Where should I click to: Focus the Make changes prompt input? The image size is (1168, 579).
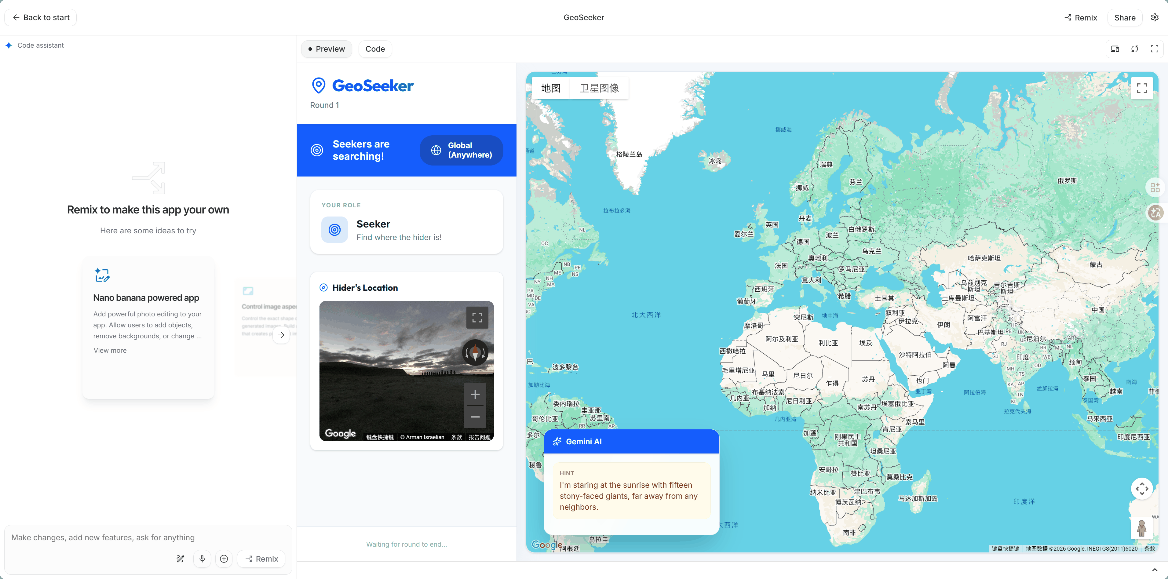tap(148, 537)
